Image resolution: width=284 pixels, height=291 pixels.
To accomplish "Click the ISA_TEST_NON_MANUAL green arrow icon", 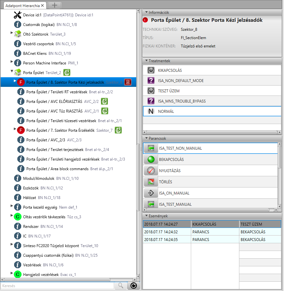I will [x=151, y=148].
